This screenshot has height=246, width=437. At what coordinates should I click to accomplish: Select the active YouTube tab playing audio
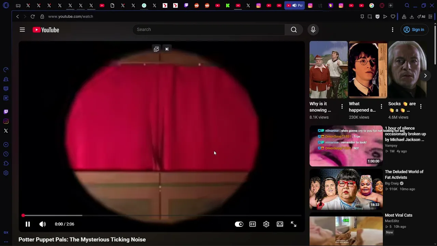tap(294, 5)
